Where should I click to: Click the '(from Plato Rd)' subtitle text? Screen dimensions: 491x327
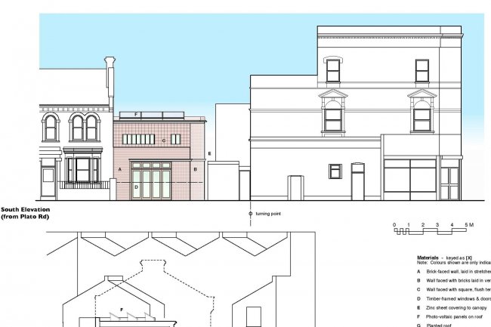(x=25, y=217)
